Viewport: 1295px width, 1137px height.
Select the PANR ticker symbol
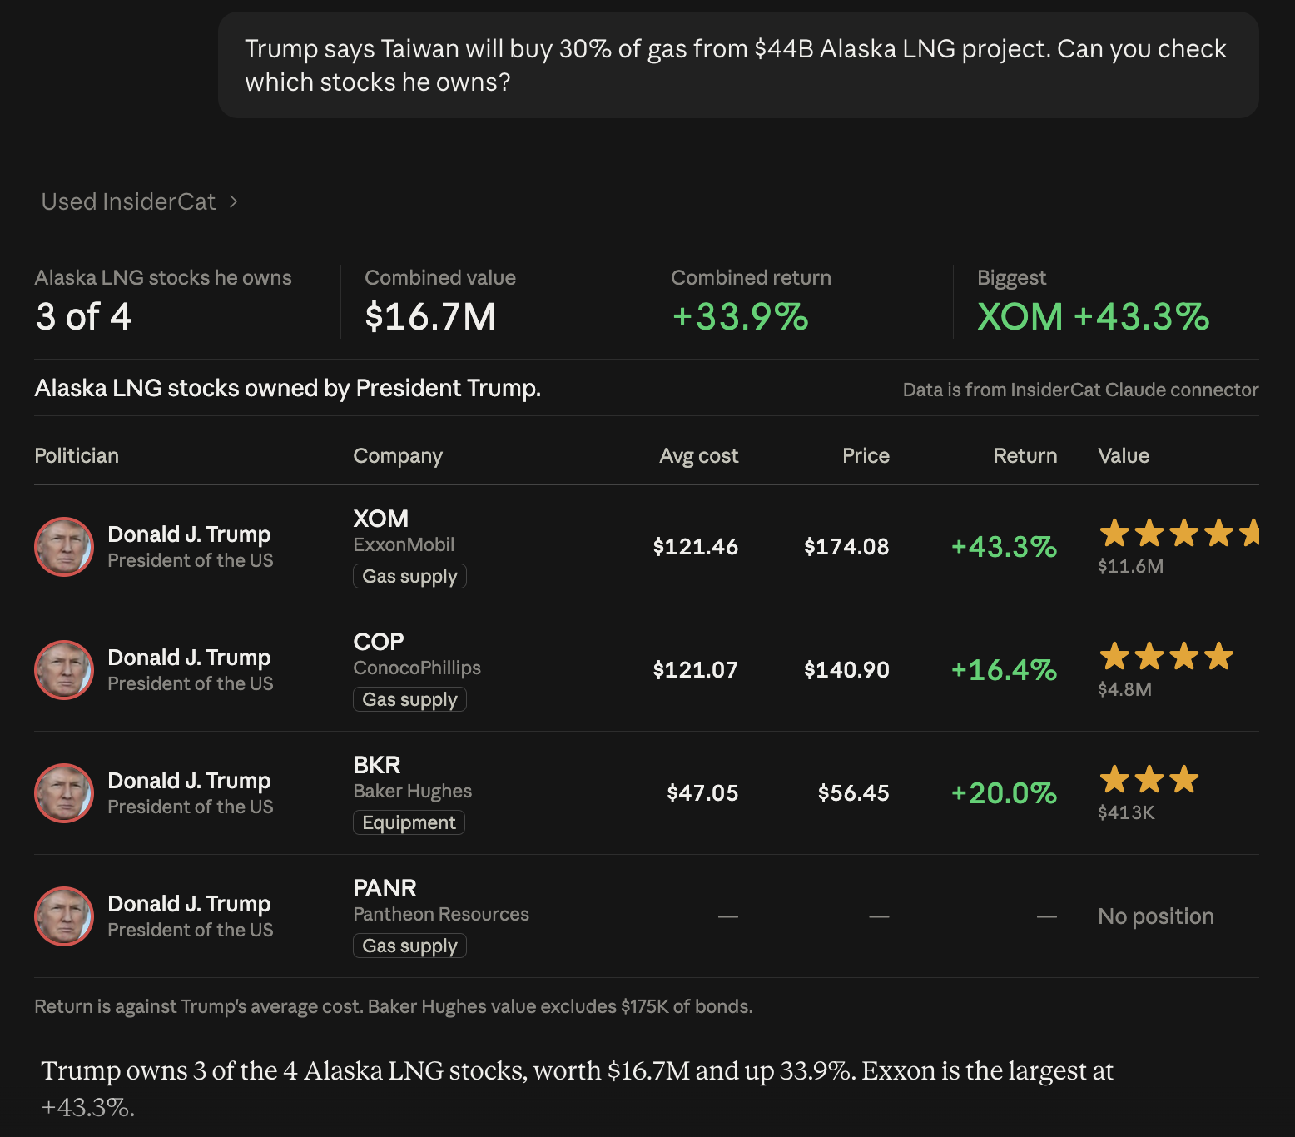click(385, 888)
